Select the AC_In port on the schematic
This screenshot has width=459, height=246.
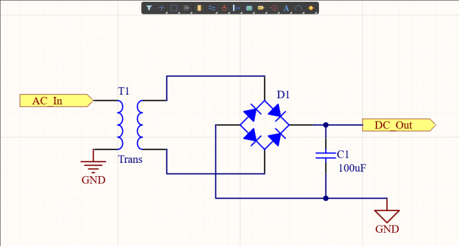click(56, 100)
